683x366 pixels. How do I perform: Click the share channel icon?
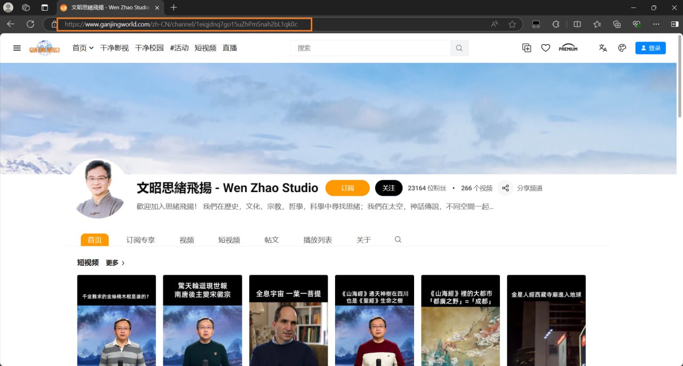click(x=506, y=188)
